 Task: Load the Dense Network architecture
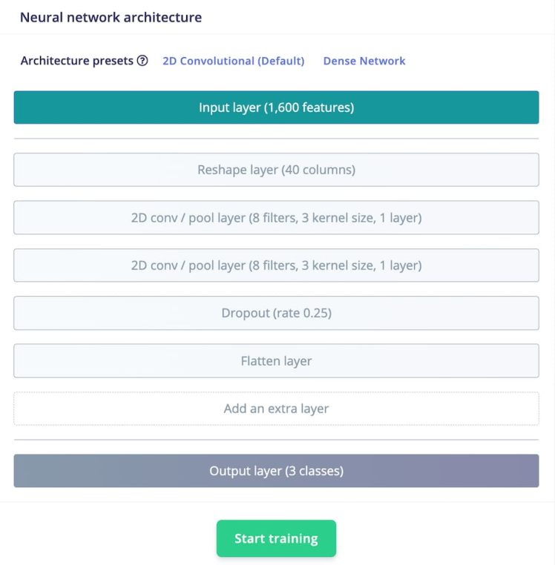click(x=364, y=61)
